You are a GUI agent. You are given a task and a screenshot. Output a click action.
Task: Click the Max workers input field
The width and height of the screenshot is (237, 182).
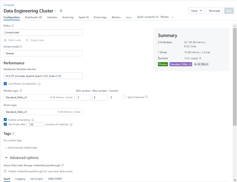click(x=100, y=97)
